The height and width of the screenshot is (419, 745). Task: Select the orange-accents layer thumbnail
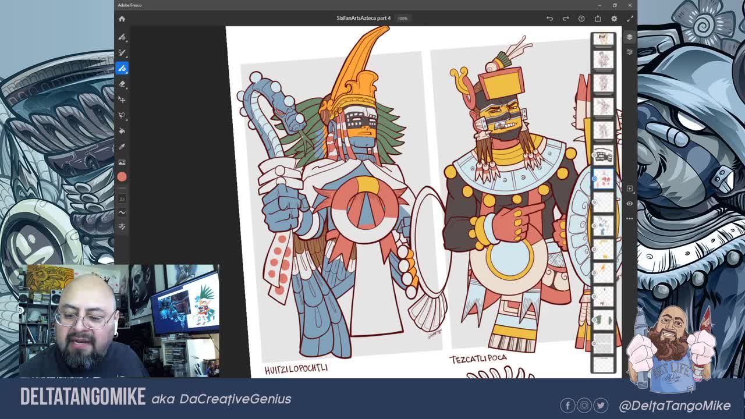coord(603,273)
